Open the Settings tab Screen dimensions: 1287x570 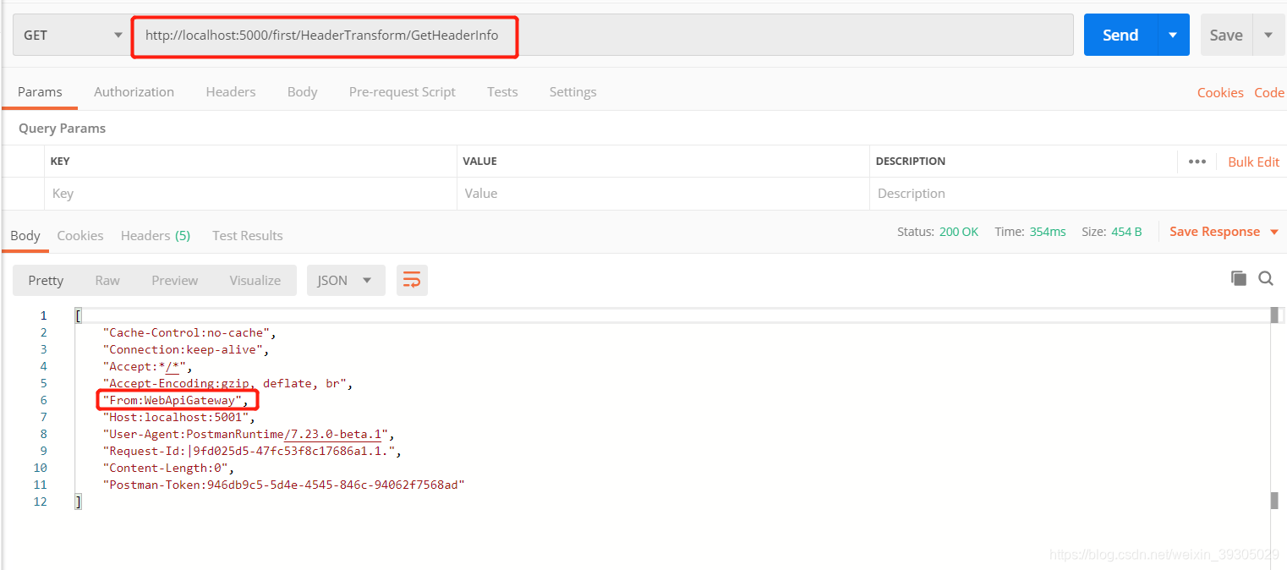572,91
